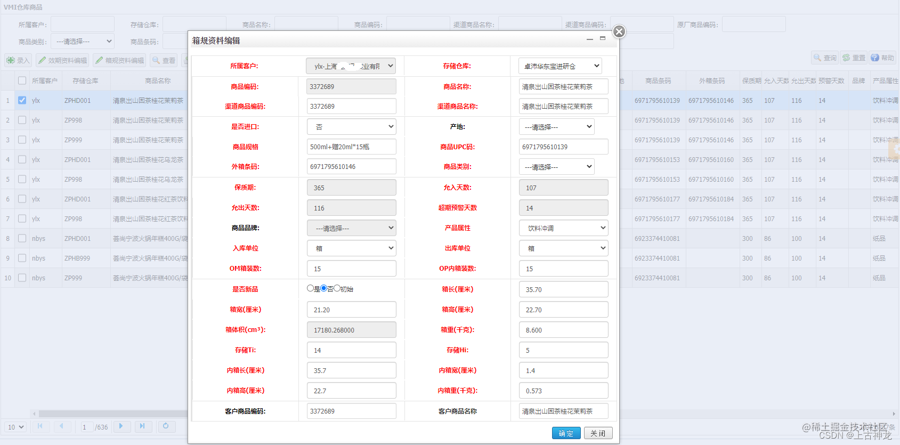Click the 商品UPC码 input field
This screenshot has height=445, width=900.
click(564, 147)
